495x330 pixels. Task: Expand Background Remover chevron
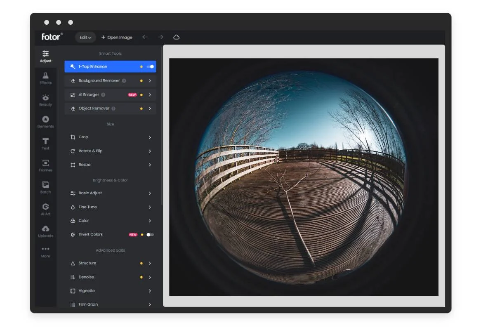coord(150,81)
